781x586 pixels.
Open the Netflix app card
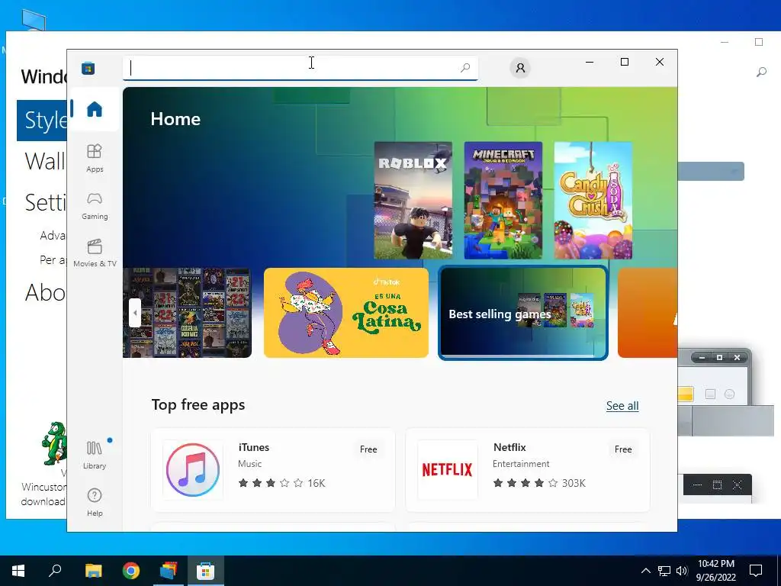tap(528, 470)
